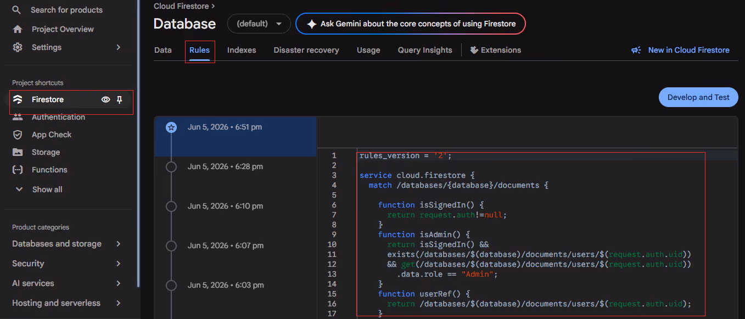Click the timeline circle for 6:07 pm version
The image size is (745, 319).
(x=171, y=246)
